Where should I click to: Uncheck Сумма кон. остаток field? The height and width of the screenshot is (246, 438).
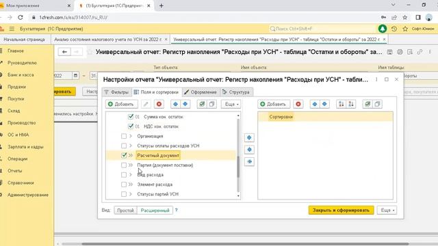click(x=131, y=117)
